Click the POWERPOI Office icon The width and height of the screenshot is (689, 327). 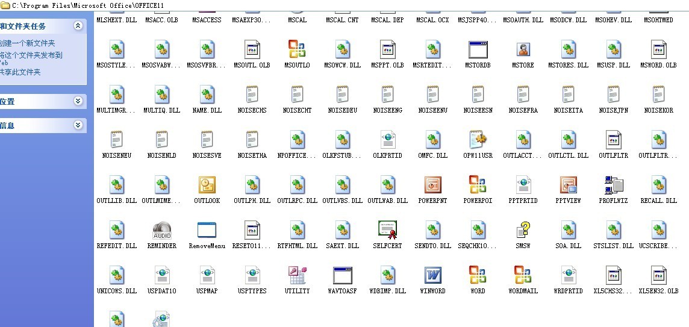(478, 185)
